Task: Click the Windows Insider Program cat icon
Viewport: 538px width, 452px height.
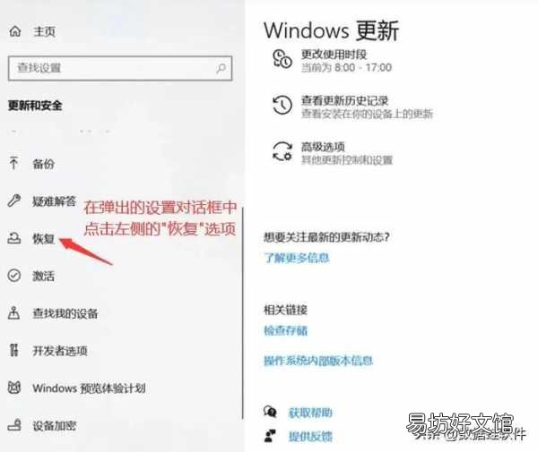Action: tap(14, 388)
